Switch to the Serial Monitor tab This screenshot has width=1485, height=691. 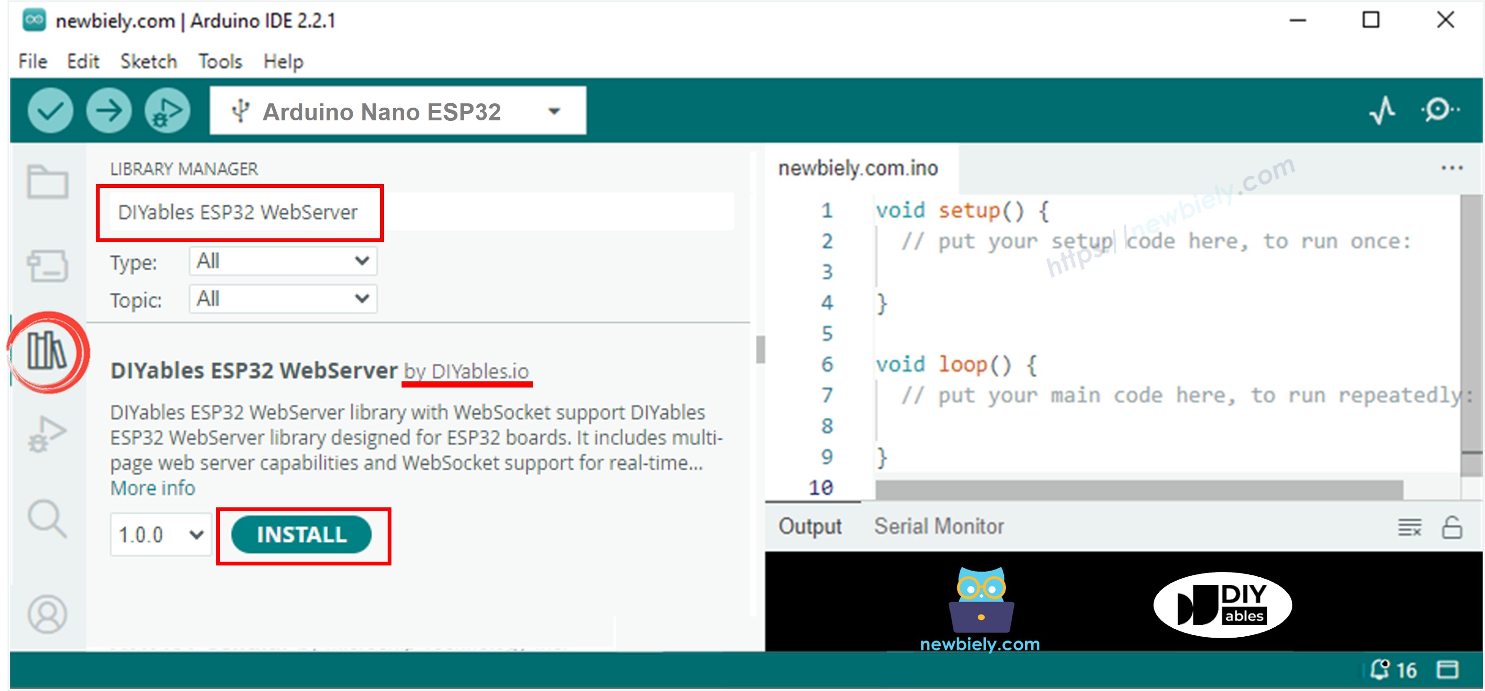click(940, 525)
